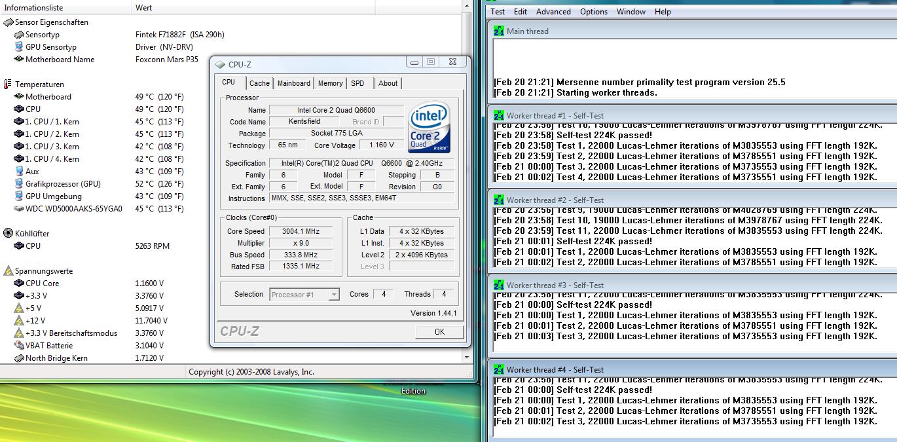Open the Window menu in Prime95

point(631,12)
